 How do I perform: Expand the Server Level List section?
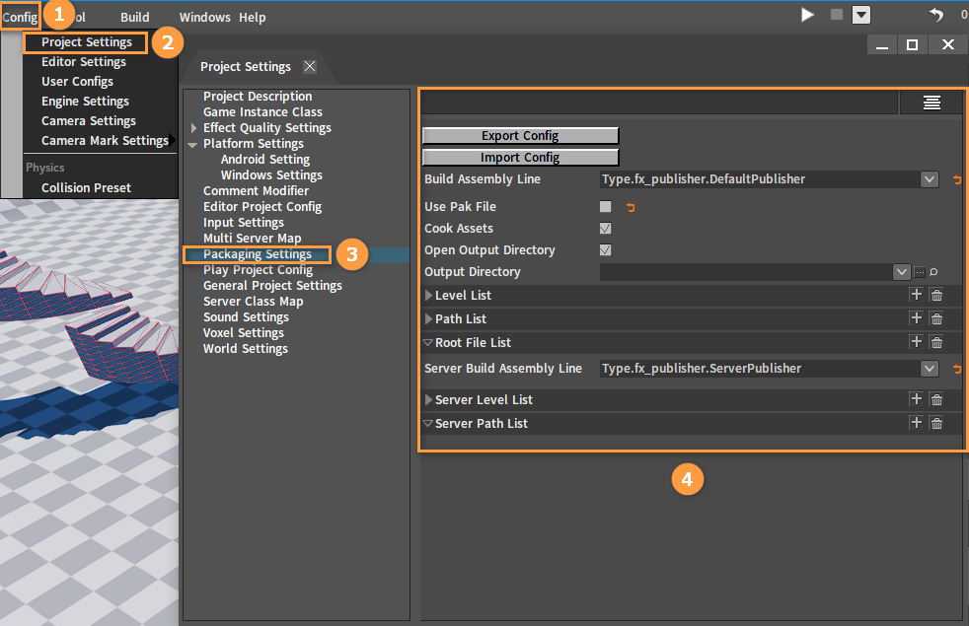pyautogui.click(x=428, y=399)
